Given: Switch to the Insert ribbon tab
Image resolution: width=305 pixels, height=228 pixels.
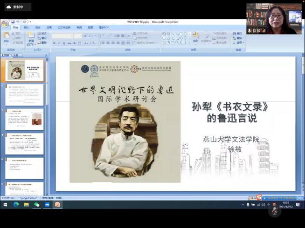Looking at the screenshot, I should click(x=27, y=27).
